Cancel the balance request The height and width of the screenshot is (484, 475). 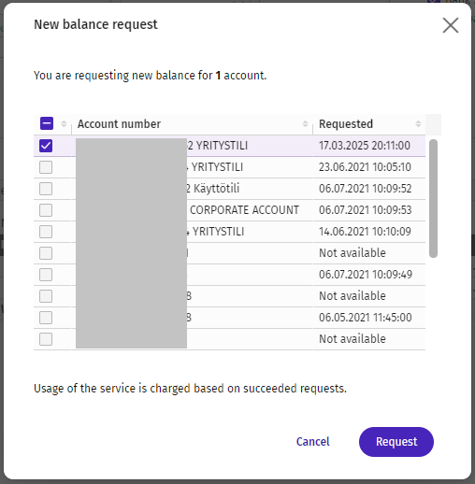(312, 442)
